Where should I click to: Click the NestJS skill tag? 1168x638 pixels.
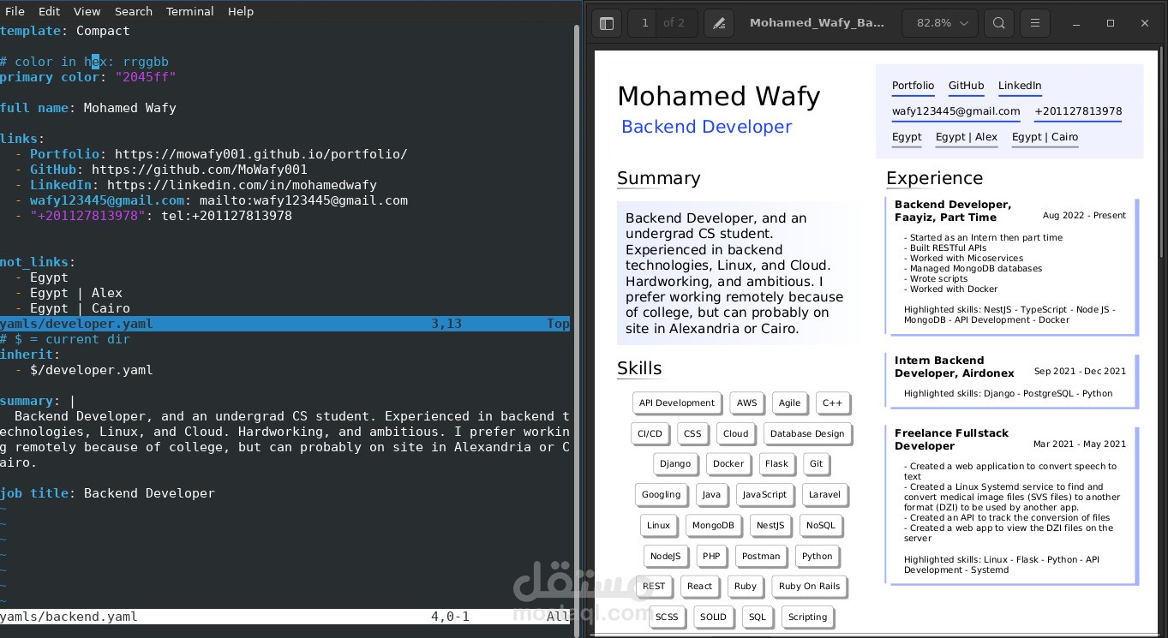tap(770, 525)
